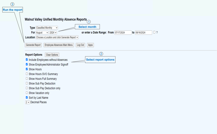Toggle Show Employee/Administrator Signoff checkbox
Viewport: 217px width, 134px height.
(27, 64)
